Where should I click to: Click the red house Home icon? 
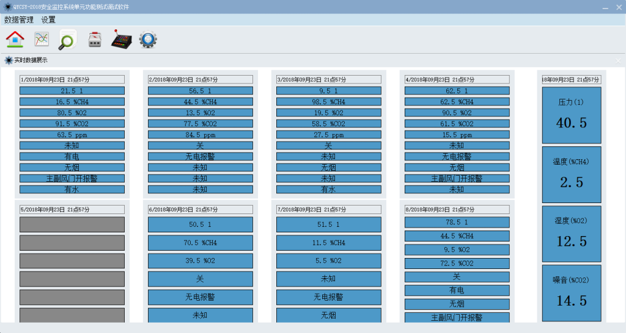15,40
